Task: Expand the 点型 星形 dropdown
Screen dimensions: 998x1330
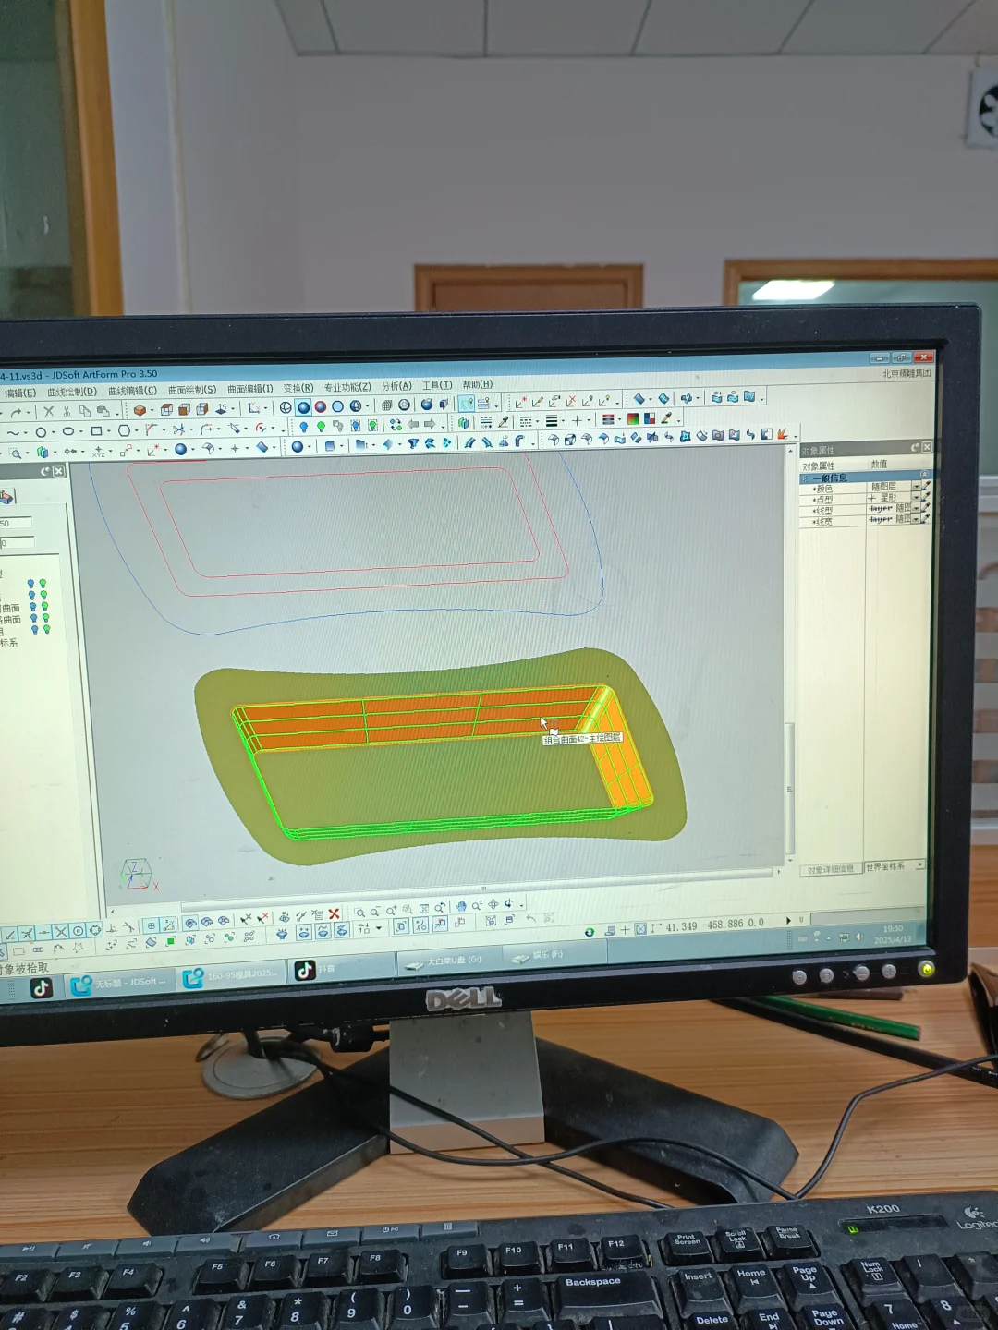Action: [x=916, y=497]
